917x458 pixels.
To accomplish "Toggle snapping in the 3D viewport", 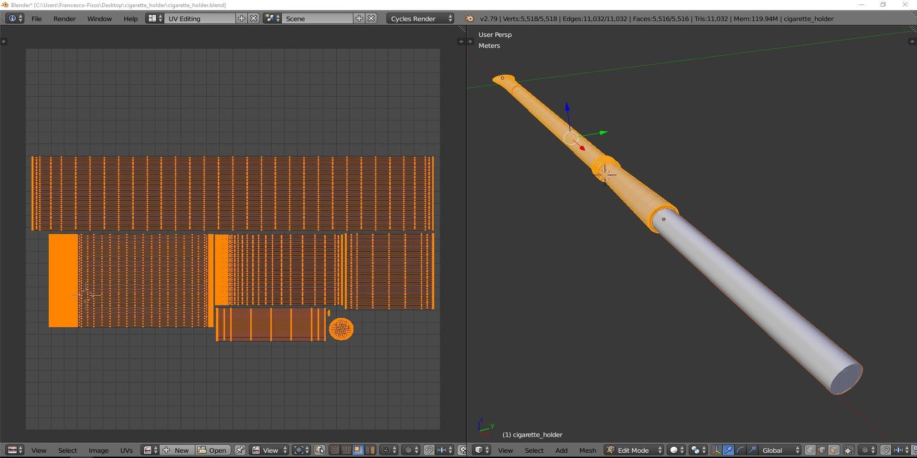I will (885, 450).
